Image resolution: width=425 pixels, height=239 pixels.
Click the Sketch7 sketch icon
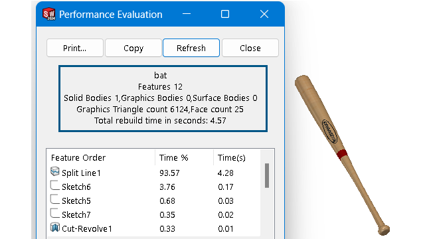[x=54, y=214]
